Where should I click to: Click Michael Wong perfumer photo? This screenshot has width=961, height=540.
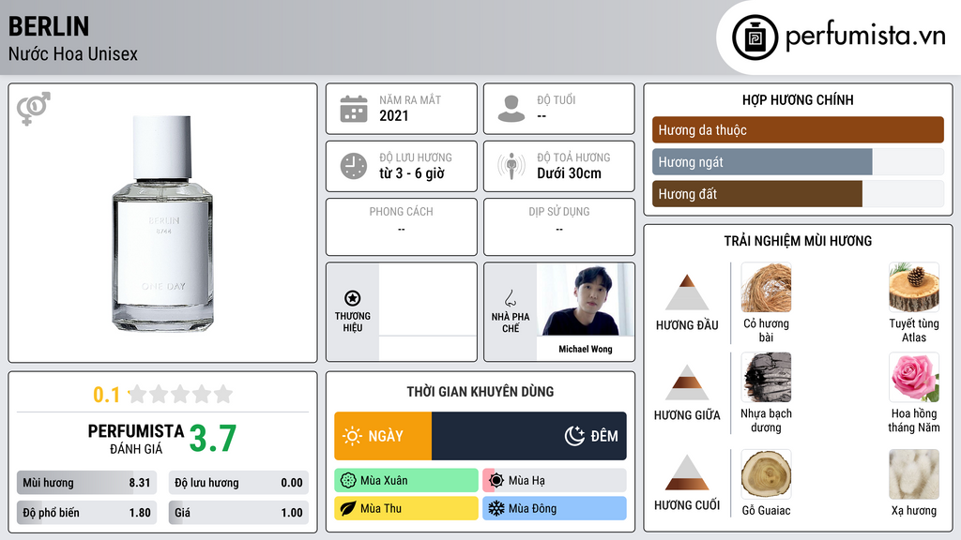(586, 299)
